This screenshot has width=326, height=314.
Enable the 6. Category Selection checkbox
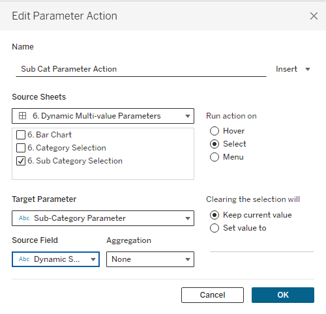21,148
